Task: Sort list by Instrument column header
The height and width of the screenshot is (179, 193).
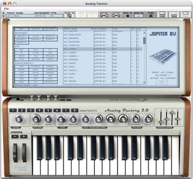Action: point(103,29)
